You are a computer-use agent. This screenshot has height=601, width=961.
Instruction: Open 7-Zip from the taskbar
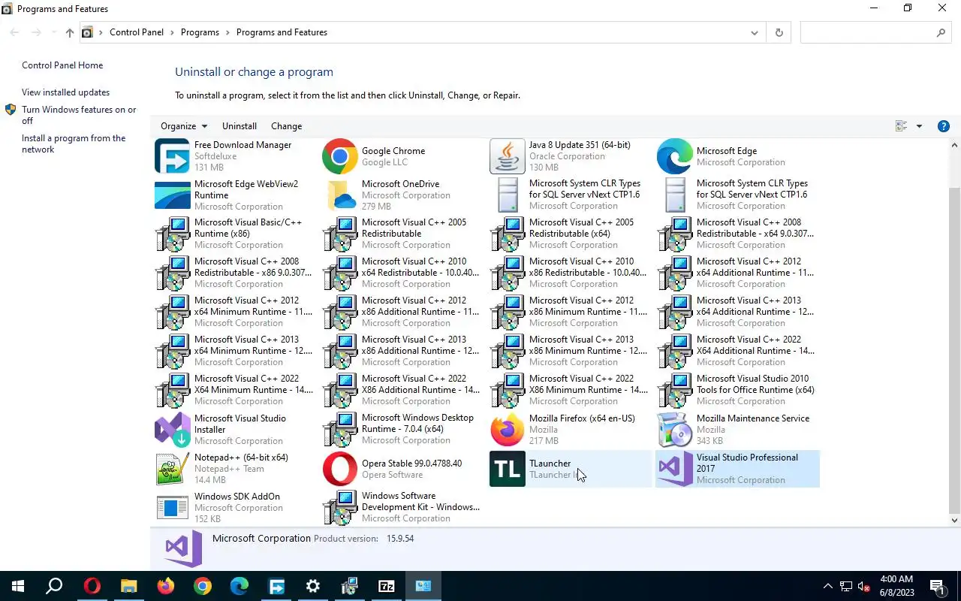point(387,586)
